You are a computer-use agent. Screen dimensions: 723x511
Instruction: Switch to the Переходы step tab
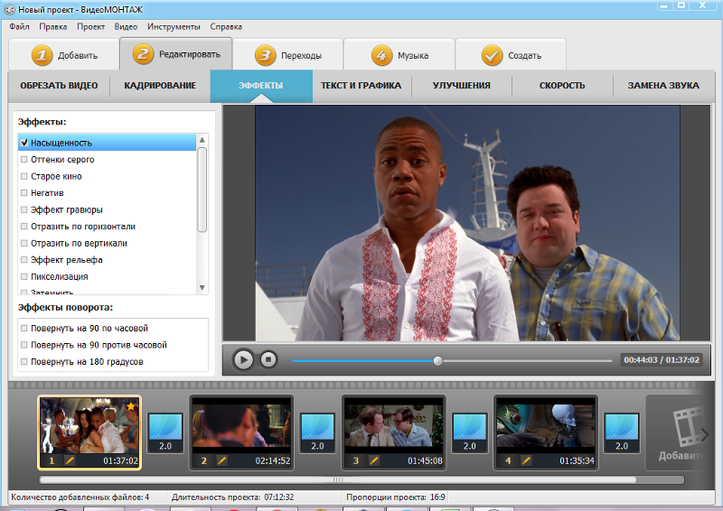pyautogui.click(x=288, y=55)
